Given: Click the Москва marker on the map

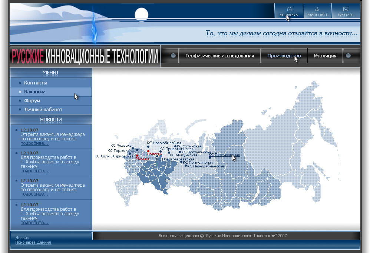Looking at the screenshot, I should click(x=137, y=156).
